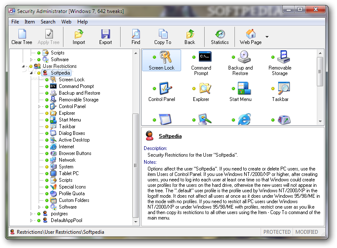Select the Screen Lock icon in right pane

click(165, 57)
